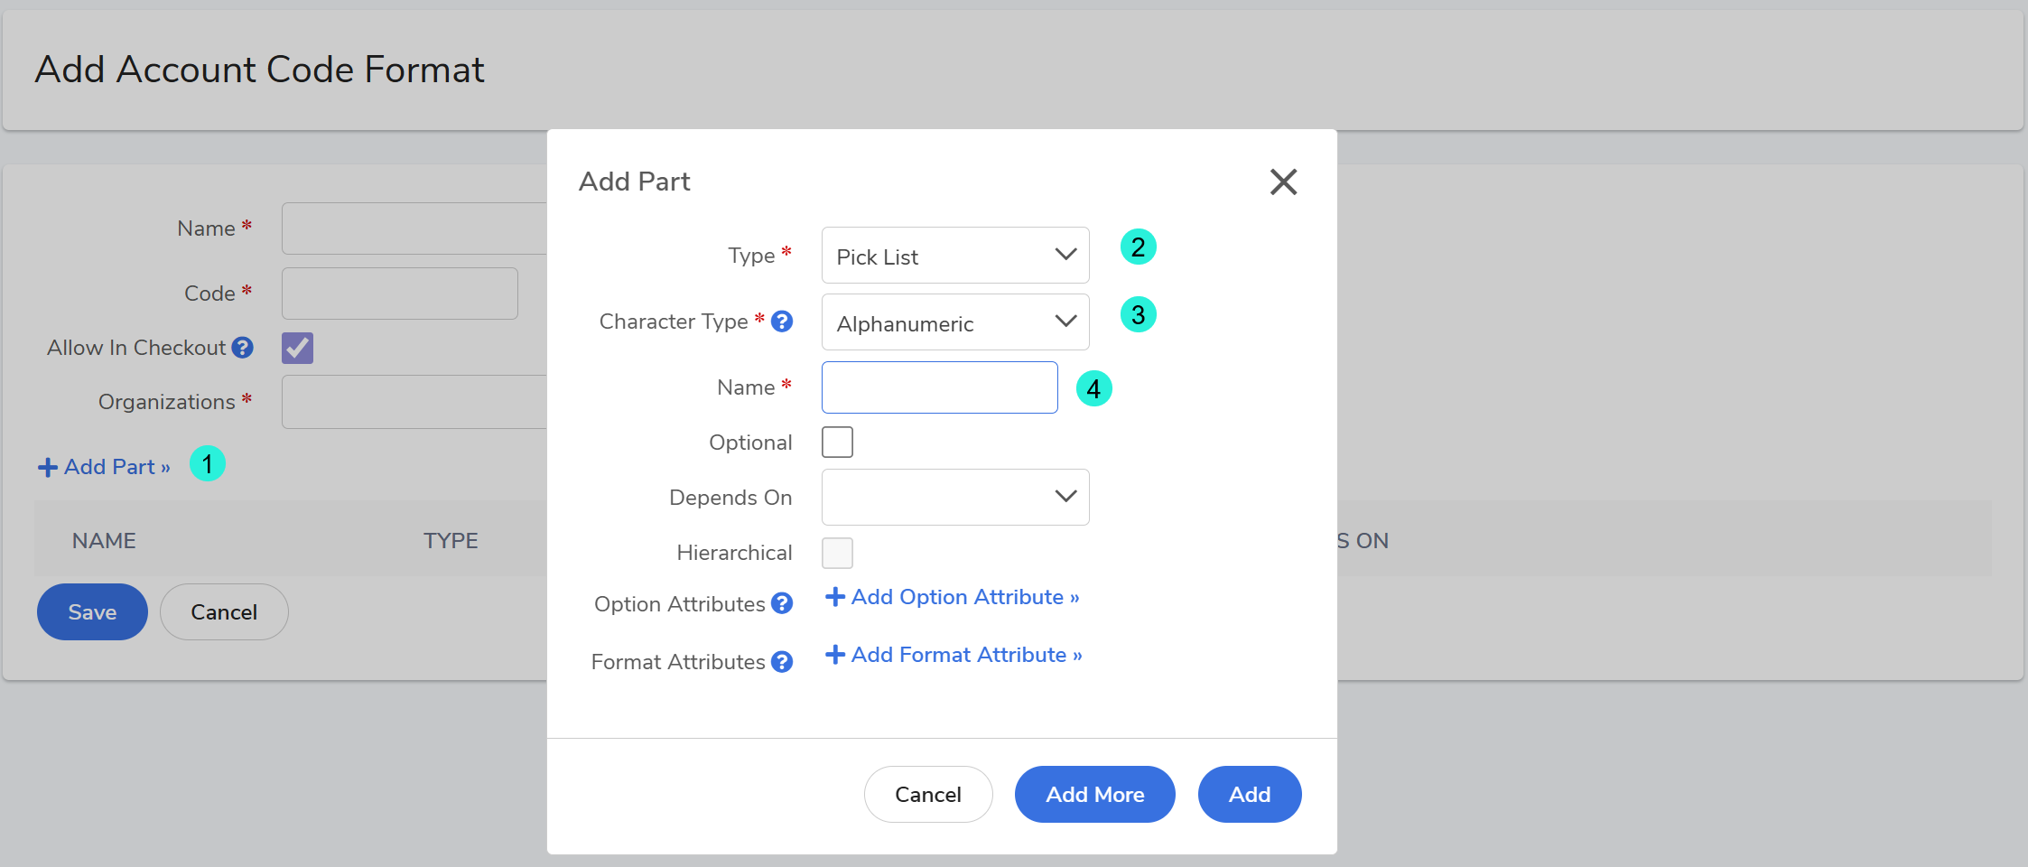Click the Character Type help icon
2028x867 pixels.
click(x=782, y=322)
